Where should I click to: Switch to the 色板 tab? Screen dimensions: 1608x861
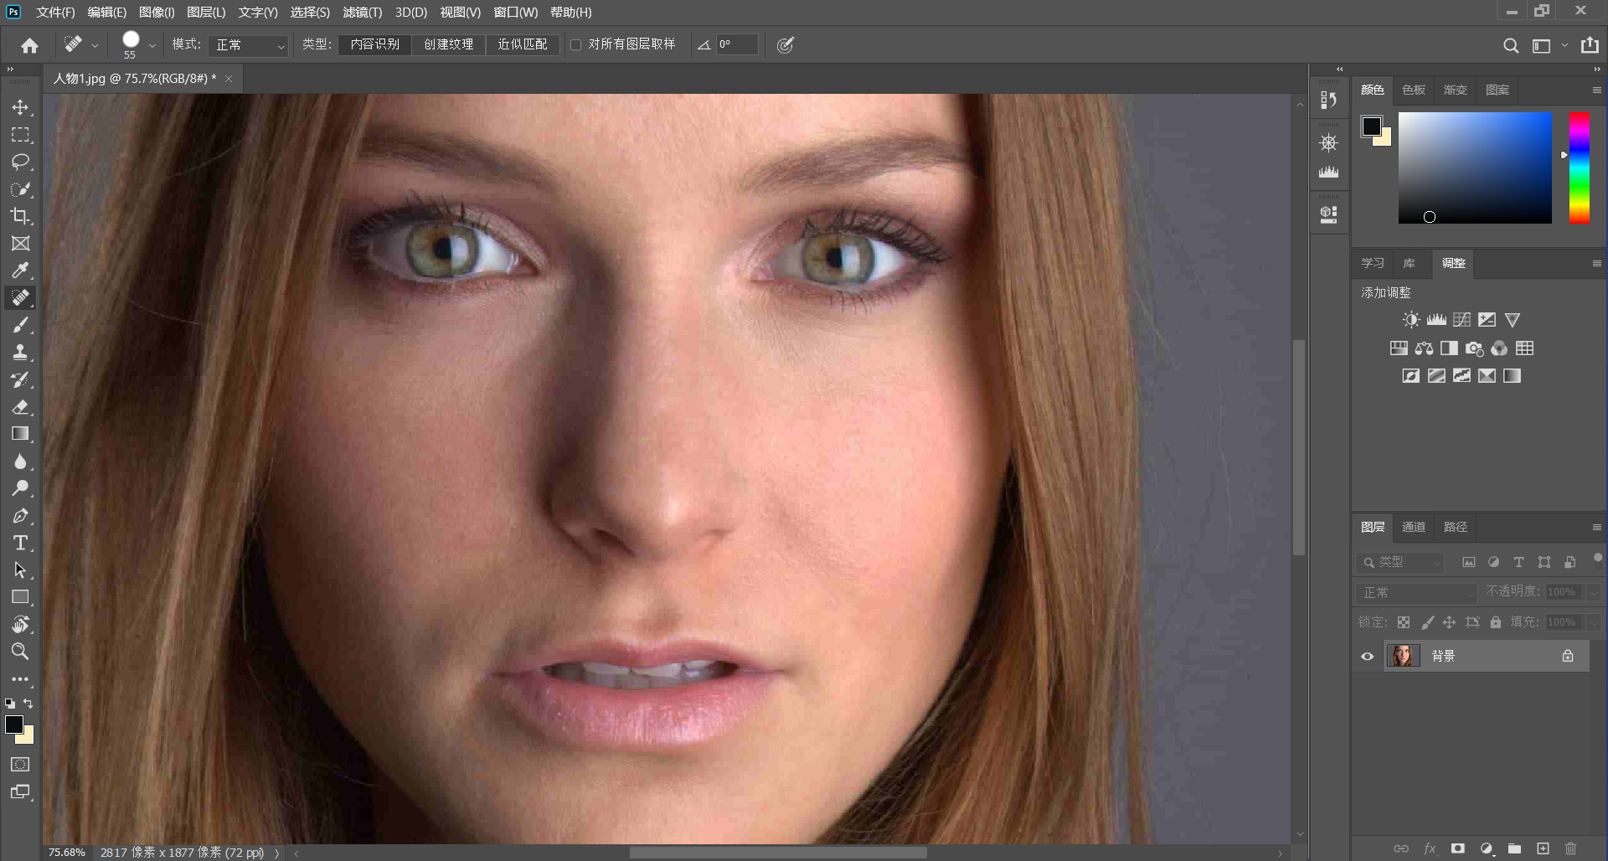click(x=1414, y=90)
